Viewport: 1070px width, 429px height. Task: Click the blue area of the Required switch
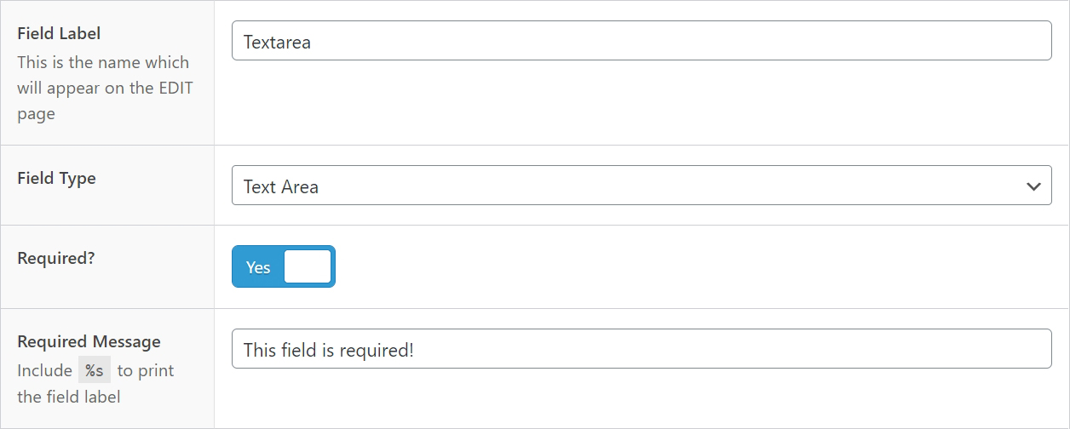click(258, 266)
